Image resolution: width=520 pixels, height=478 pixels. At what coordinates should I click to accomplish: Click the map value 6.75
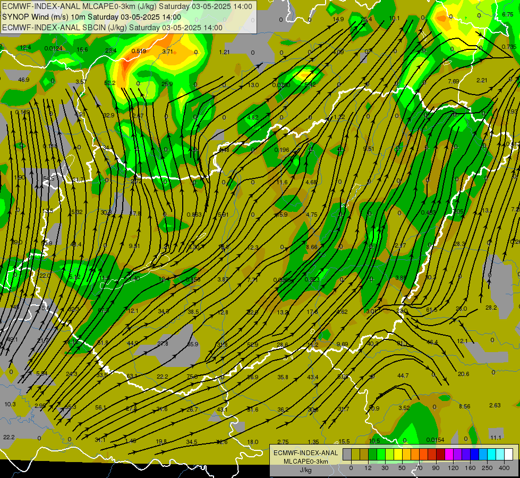[x=508, y=14]
